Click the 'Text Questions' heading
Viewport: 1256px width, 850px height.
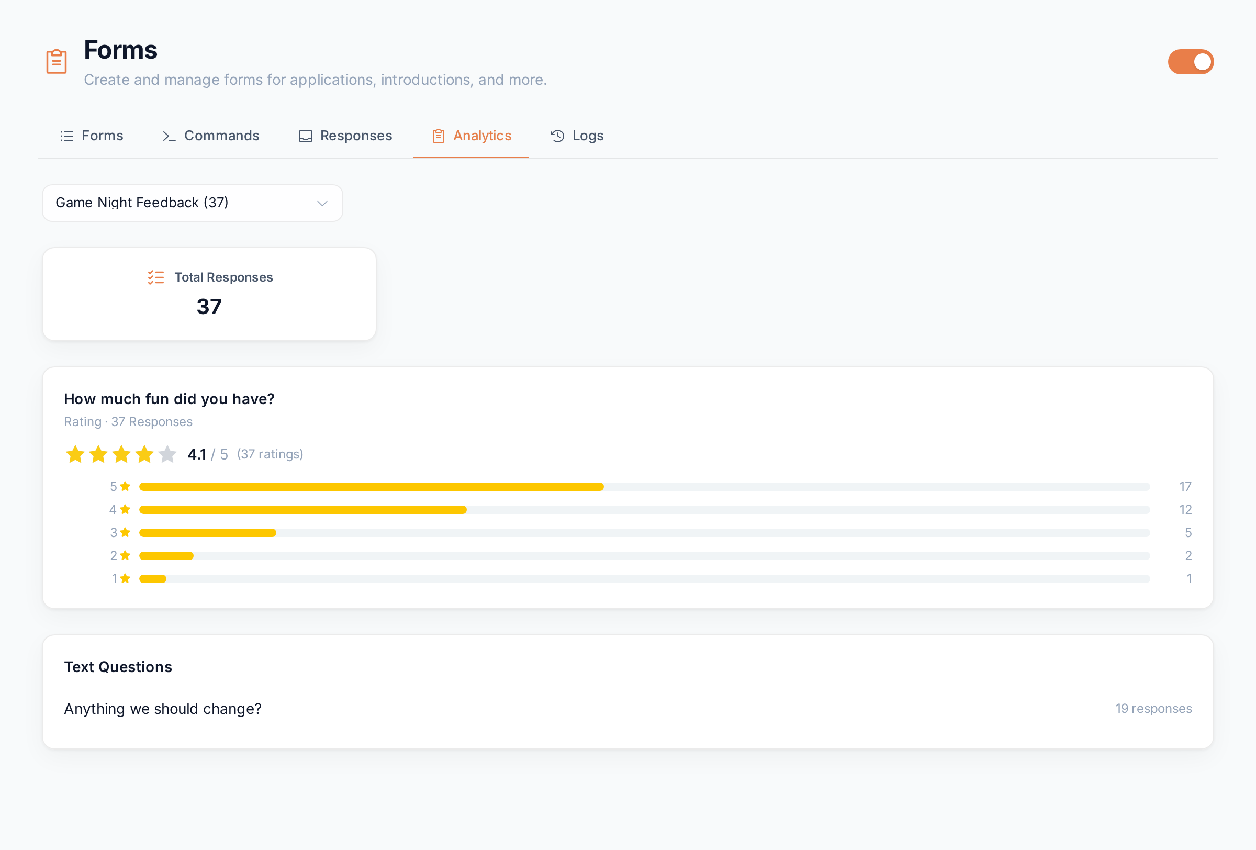coord(118,667)
